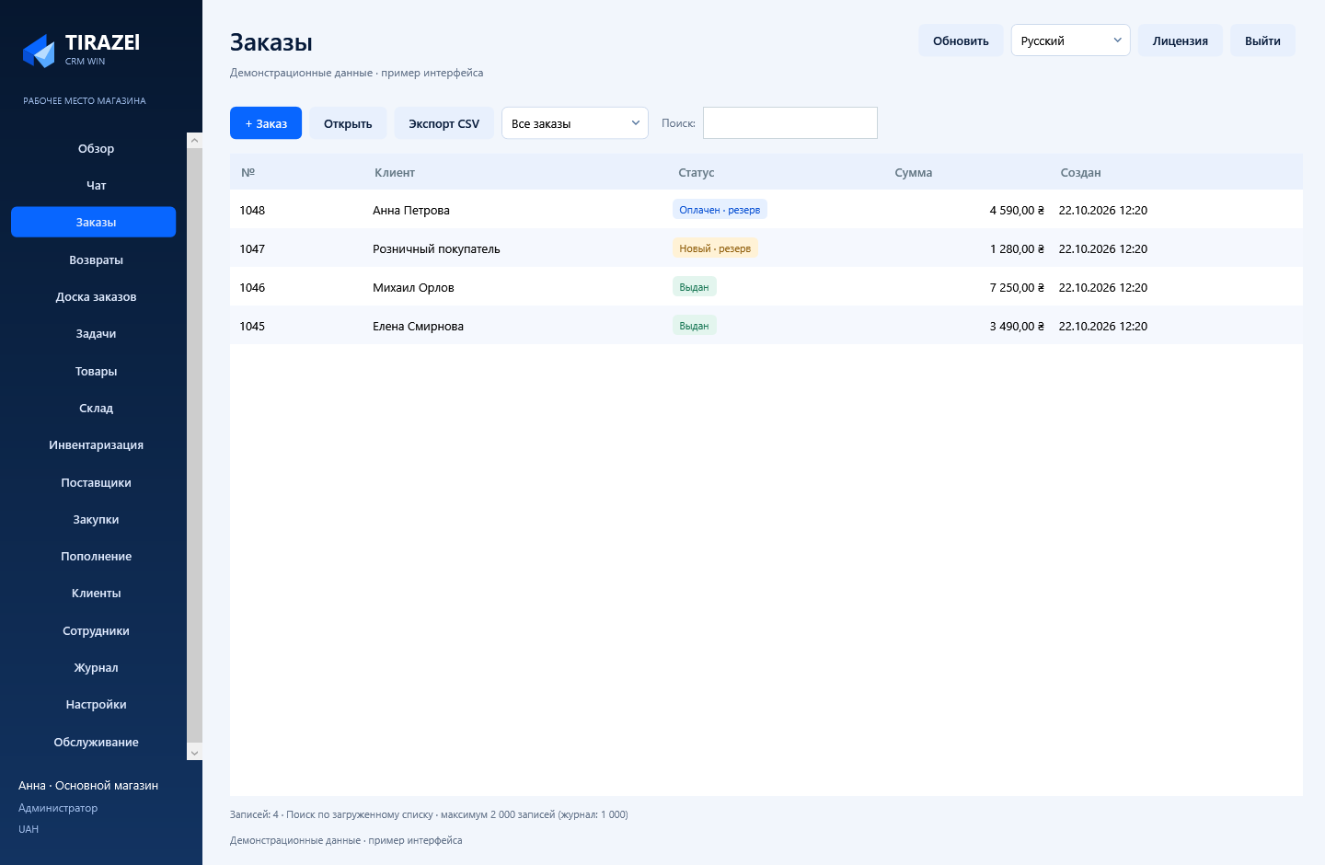Export orders via Экспорт CSV
Viewport: 1325px width, 865px height.
click(444, 123)
